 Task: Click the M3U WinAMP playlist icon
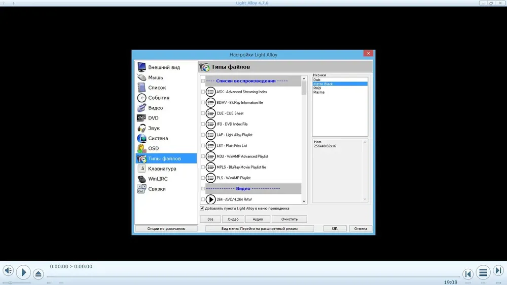(210, 156)
